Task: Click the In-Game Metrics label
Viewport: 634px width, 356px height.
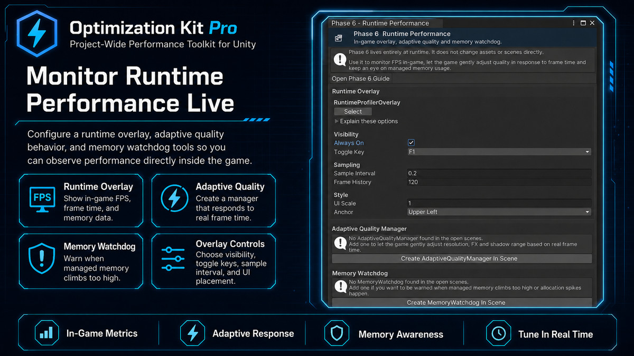Action: tap(102, 333)
